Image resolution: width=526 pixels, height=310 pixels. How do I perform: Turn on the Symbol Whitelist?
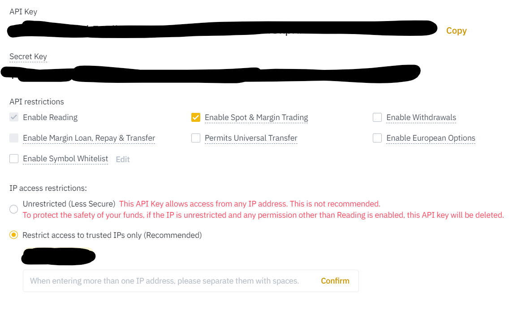13,159
